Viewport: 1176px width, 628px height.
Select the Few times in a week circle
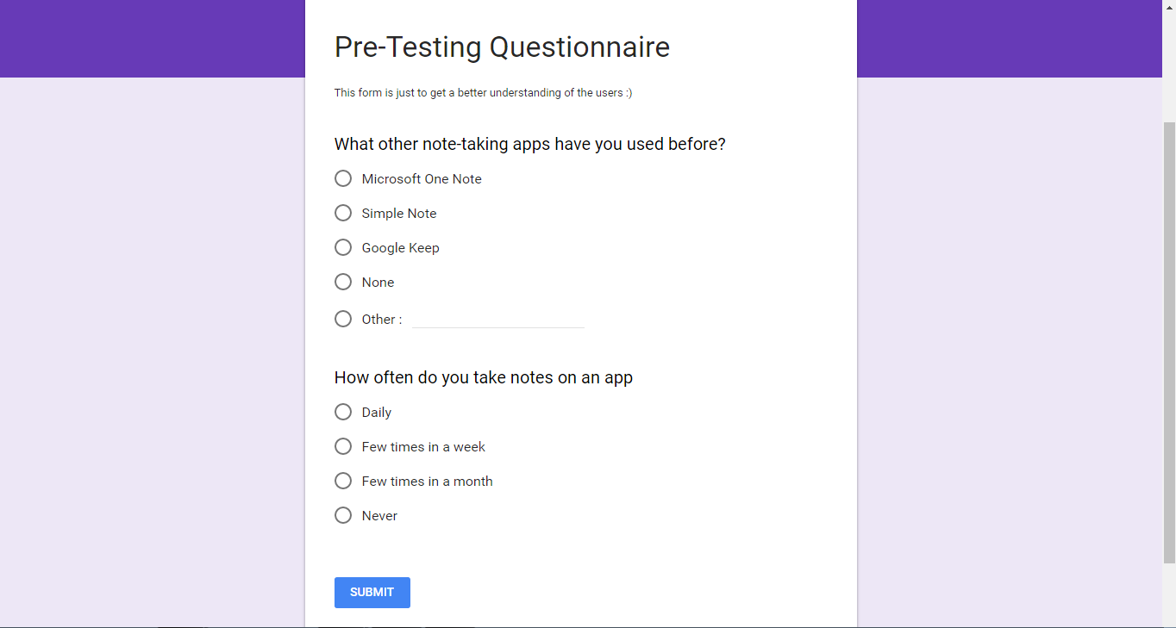click(x=343, y=446)
